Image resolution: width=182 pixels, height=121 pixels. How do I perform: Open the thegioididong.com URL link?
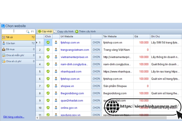[72, 93]
